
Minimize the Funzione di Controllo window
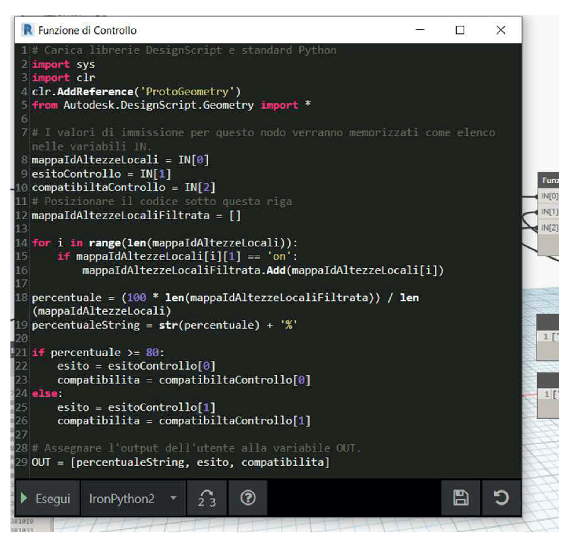tap(420, 30)
